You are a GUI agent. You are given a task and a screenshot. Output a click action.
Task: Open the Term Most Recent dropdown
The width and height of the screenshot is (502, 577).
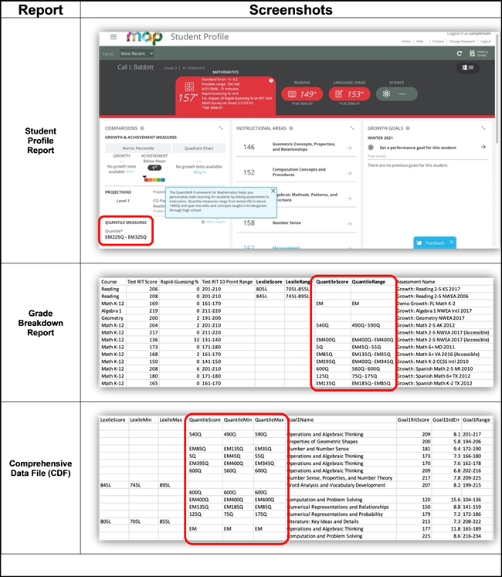(137, 53)
